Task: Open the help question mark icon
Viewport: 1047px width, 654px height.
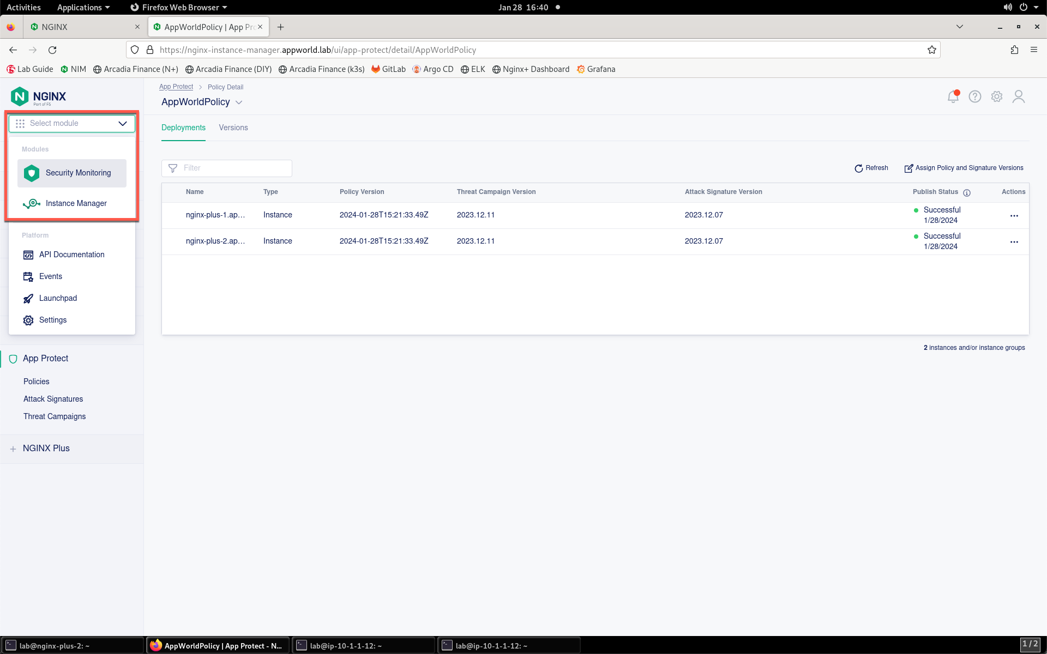Action: (x=975, y=96)
